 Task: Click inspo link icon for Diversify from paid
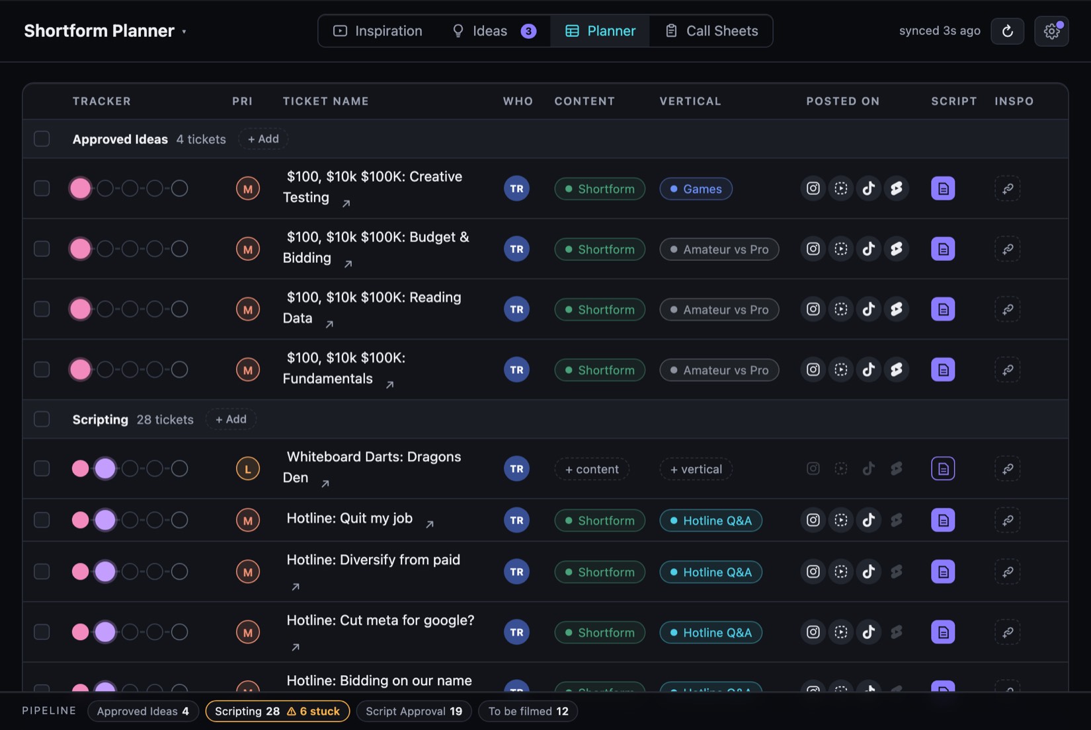1008,571
